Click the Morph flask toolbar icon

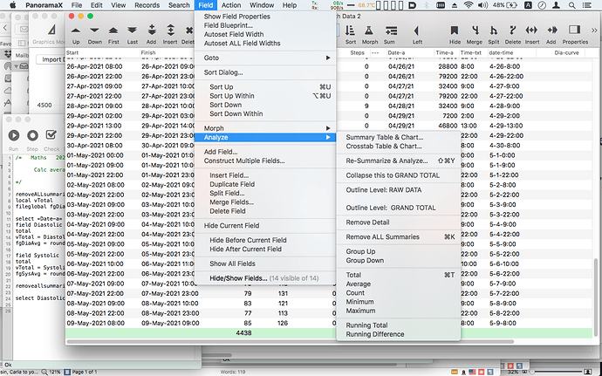point(368,31)
